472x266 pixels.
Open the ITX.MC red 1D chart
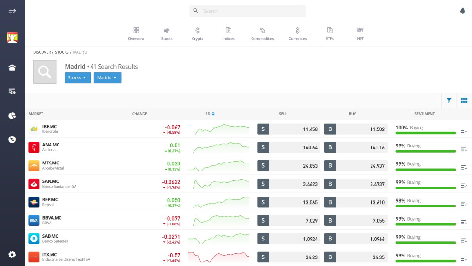[x=219, y=257]
